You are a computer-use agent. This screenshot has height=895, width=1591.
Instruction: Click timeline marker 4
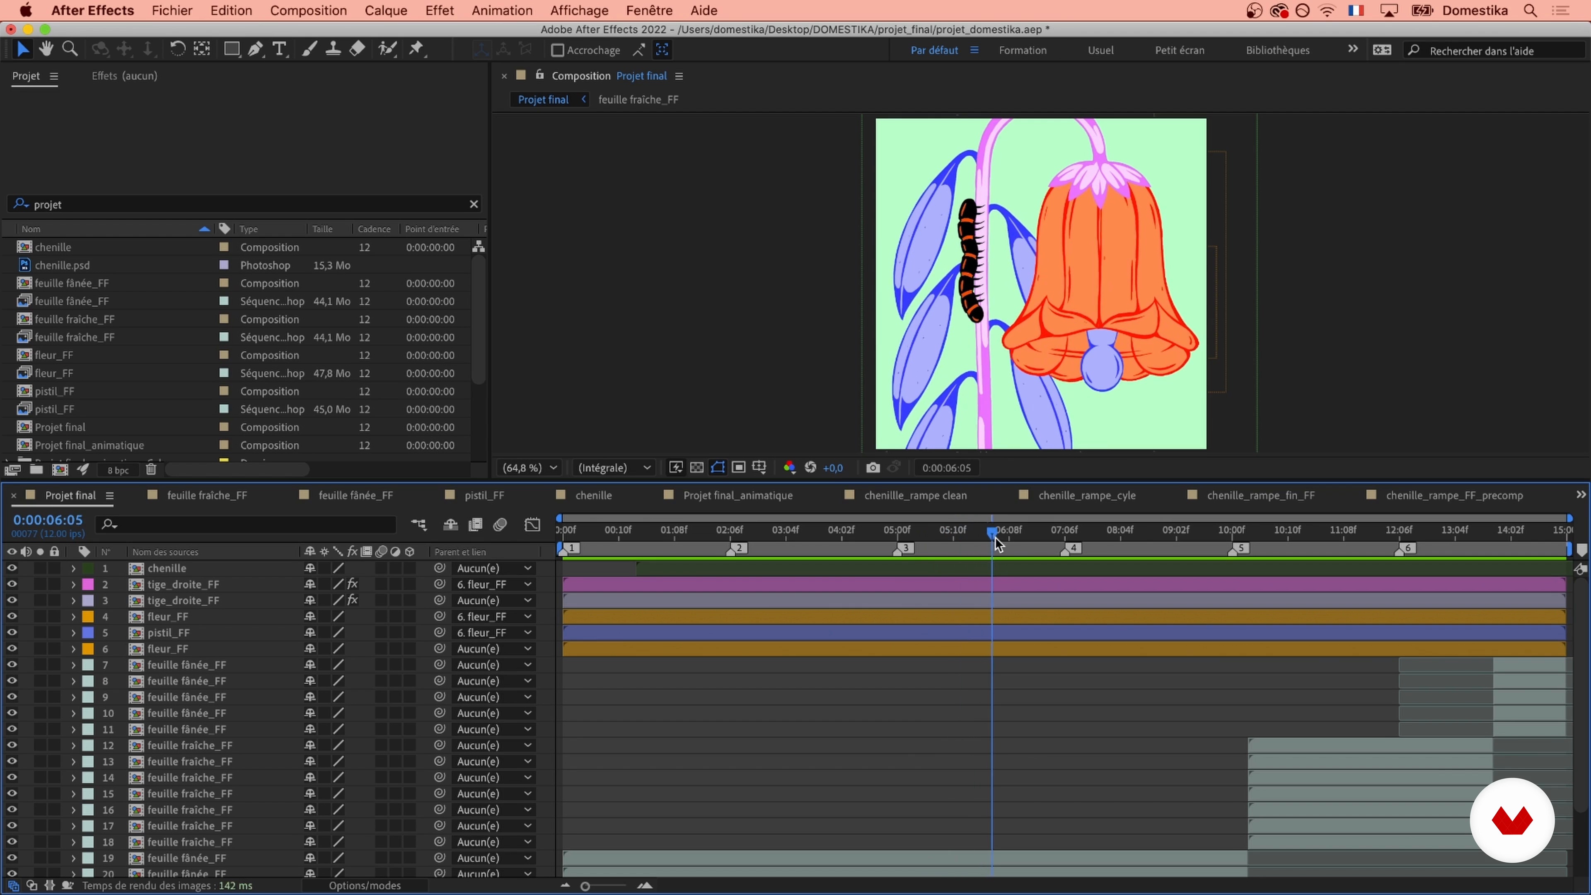[1072, 548]
